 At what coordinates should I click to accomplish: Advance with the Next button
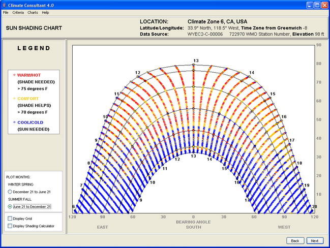click(x=315, y=241)
